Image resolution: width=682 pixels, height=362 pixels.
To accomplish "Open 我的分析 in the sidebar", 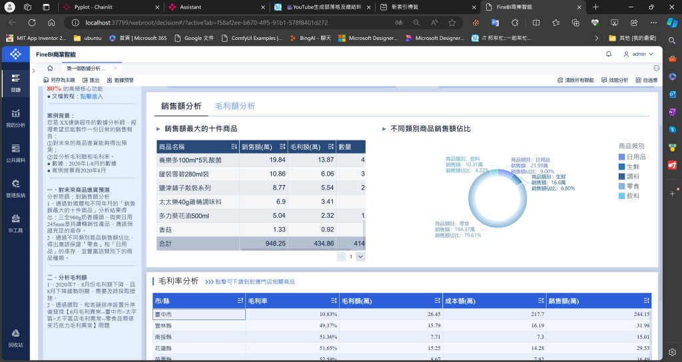I will tap(16, 118).
